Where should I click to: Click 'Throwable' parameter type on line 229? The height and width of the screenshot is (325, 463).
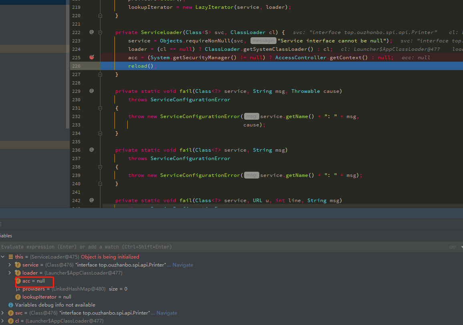coord(306,91)
